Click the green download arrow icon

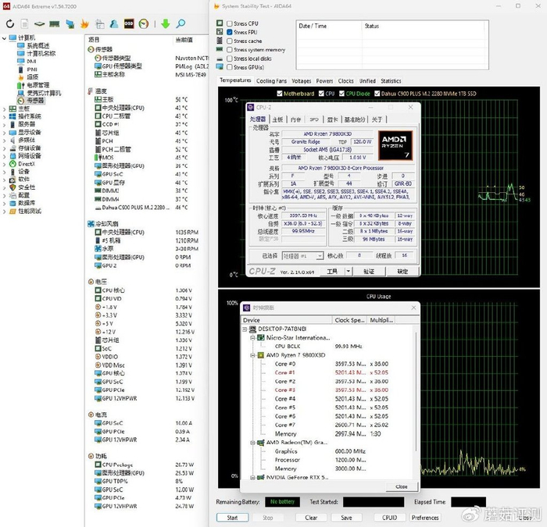click(165, 23)
